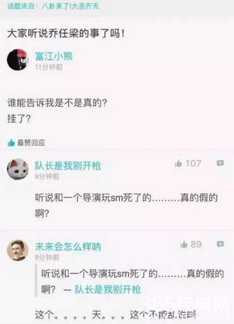Open the cat avatar of 队长是我别开枪
Viewport: 234px width, 324px height.
pos(18,169)
